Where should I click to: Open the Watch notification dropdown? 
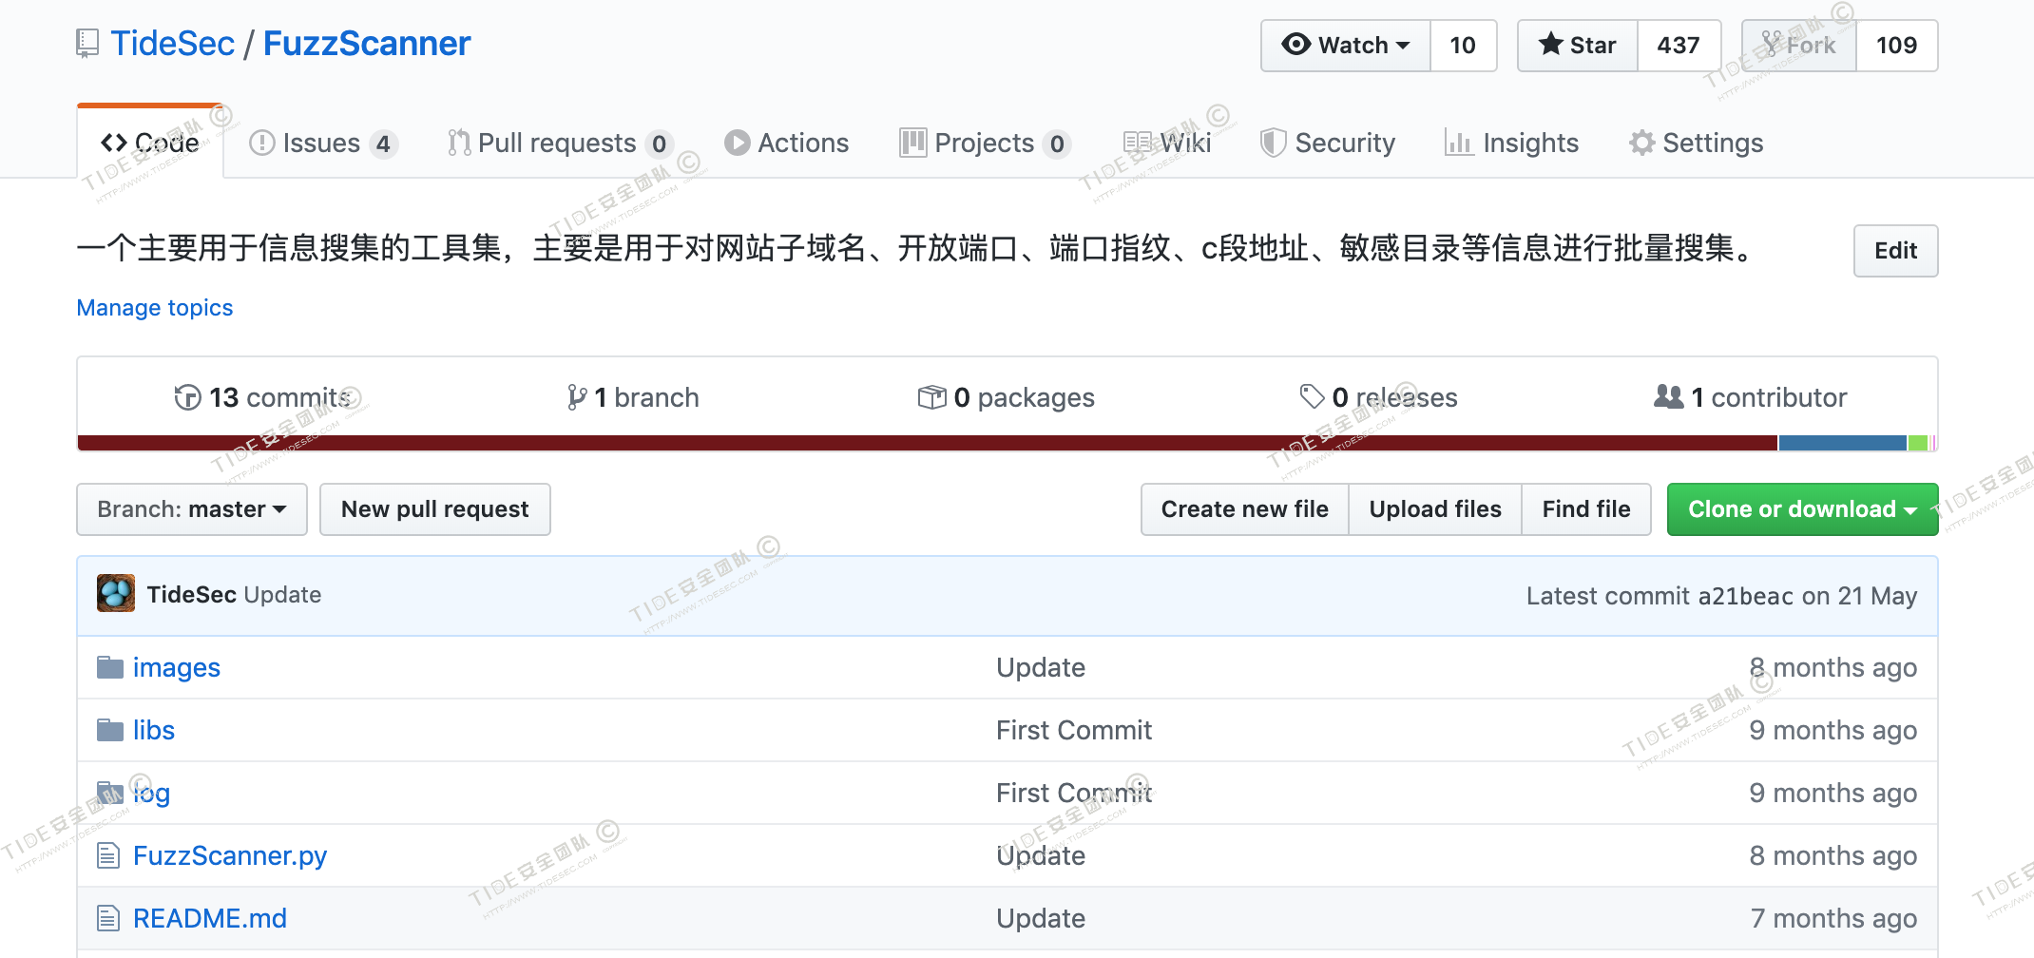pyautogui.click(x=1346, y=46)
